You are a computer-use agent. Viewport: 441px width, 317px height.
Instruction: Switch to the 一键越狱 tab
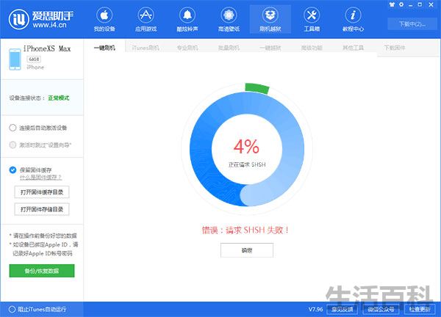coord(270,48)
